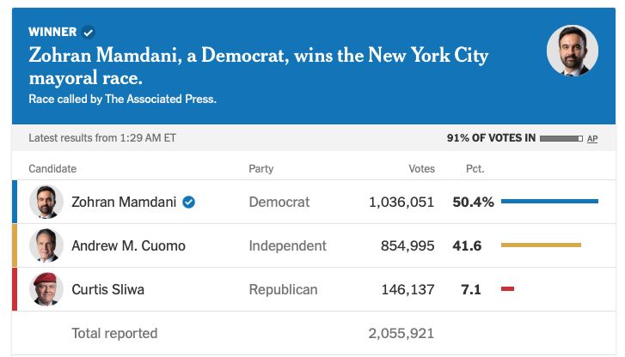Viewport: 625px width, 357px height.
Task: Click the Candidate column header
Action: (52, 169)
